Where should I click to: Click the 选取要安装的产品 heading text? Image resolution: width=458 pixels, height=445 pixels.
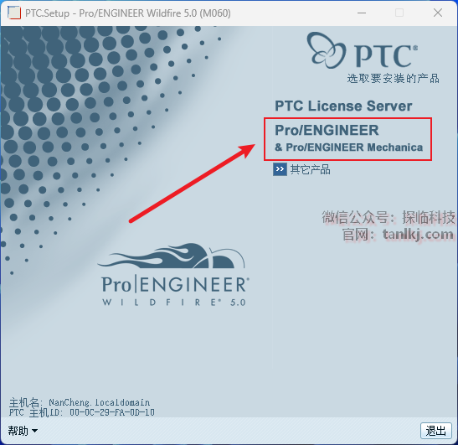point(393,79)
